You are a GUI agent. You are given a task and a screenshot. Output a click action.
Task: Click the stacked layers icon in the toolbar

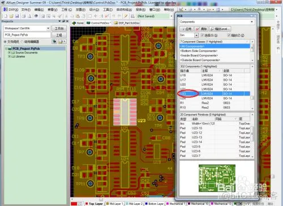point(36,16)
